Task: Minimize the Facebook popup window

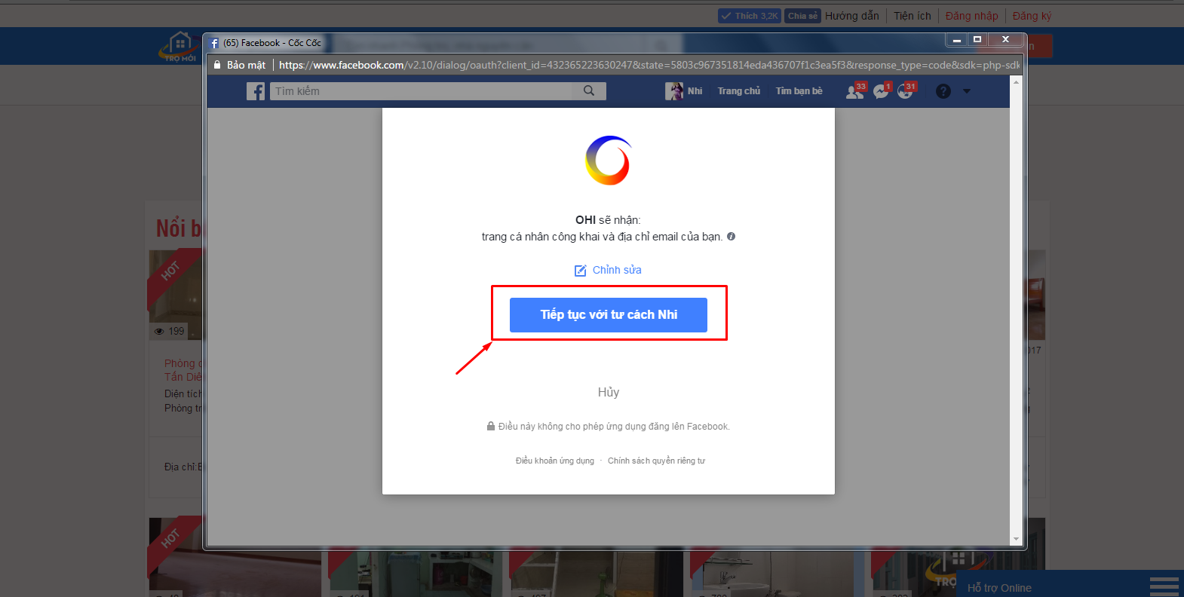Action: click(957, 40)
